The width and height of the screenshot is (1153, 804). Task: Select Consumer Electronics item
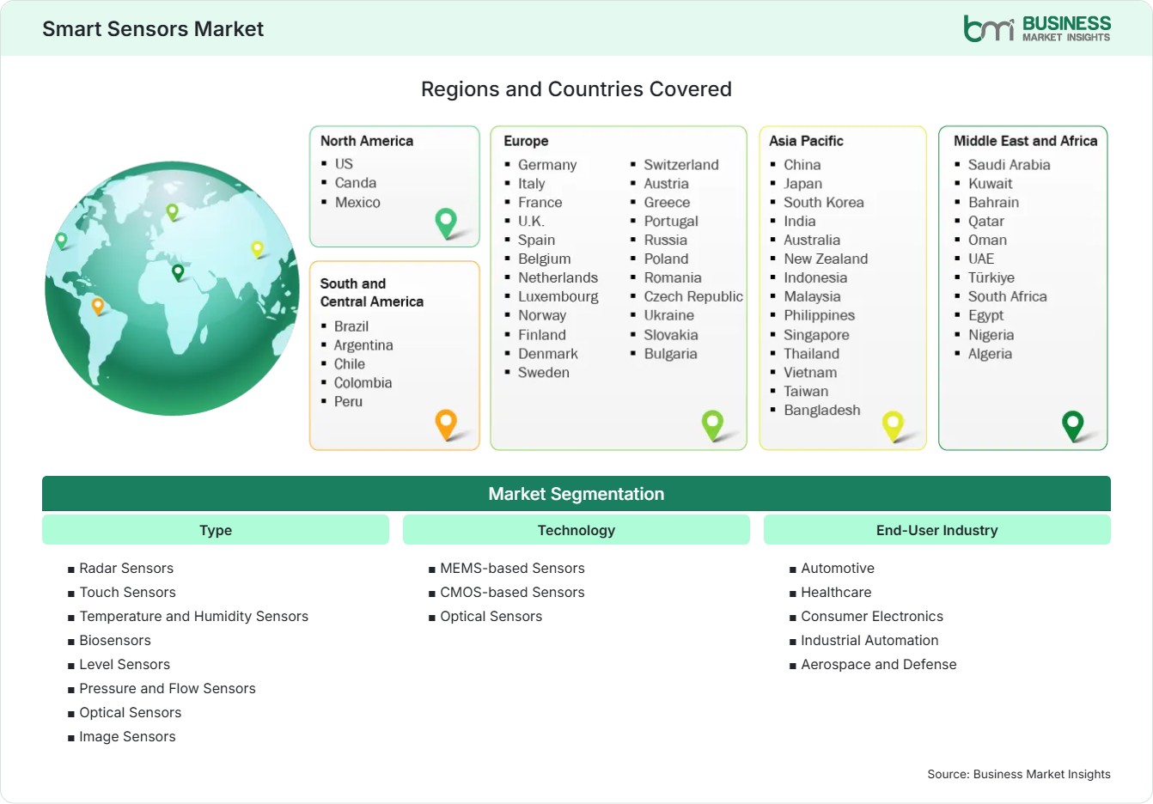pyautogui.click(x=872, y=616)
